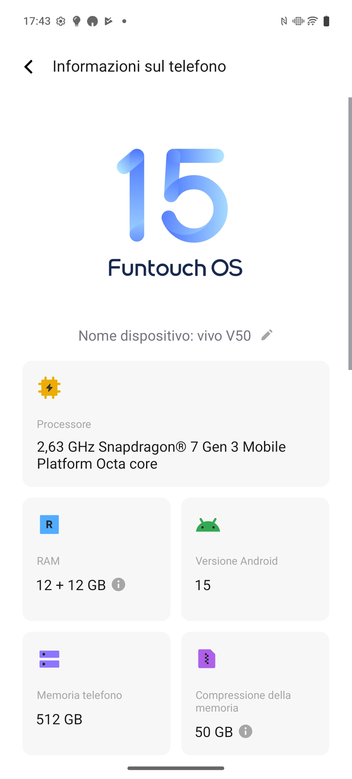Tap the battery status icon

pos(326,21)
